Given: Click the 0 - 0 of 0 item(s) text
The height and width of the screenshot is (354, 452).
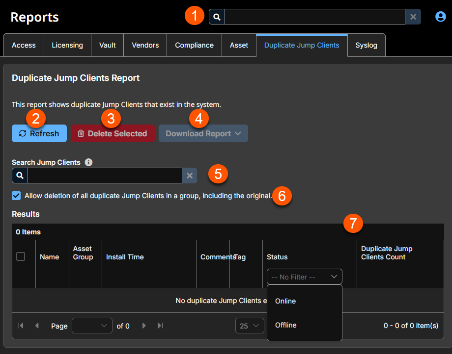Looking at the screenshot, I should pyautogui.click(x=411, y=326).
